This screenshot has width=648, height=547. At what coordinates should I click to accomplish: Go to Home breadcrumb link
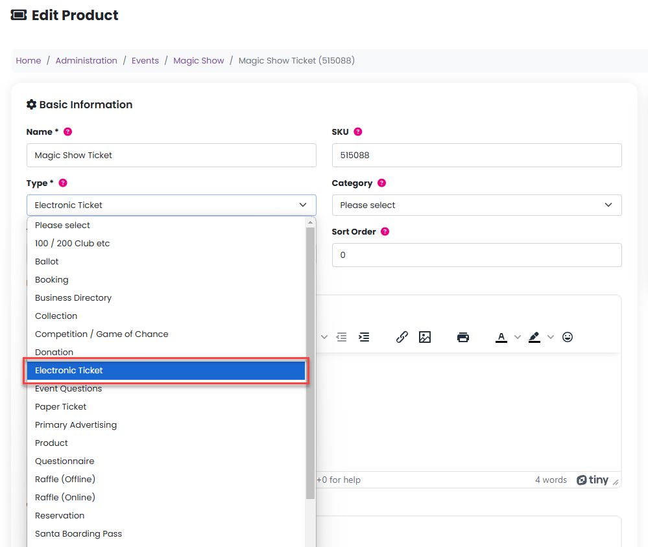click(x=29, y=61)
